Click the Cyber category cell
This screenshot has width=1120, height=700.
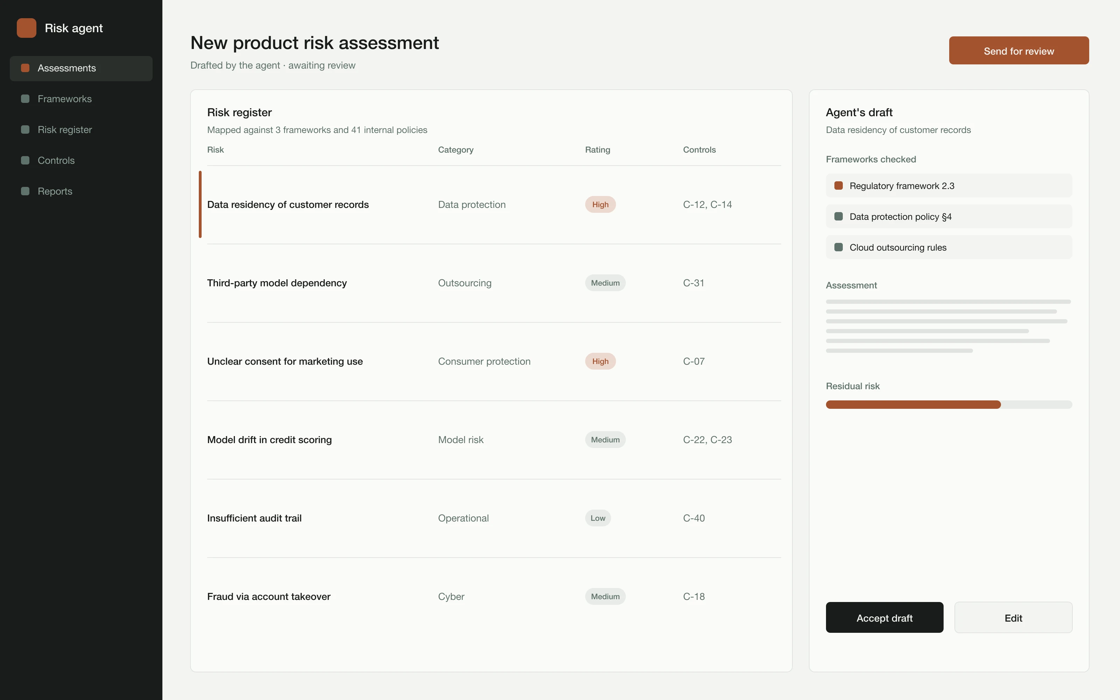pyautogui.click(x=451, y=597)
